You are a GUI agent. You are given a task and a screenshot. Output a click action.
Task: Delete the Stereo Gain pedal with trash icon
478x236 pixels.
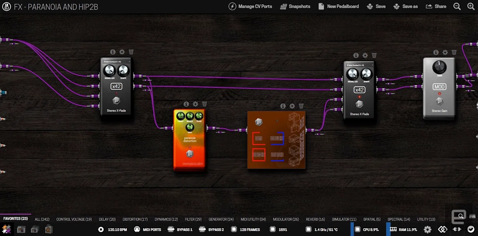(454, 52)
